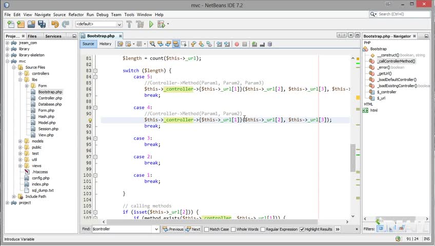This screenshot has height=246, width=435.
Task: Click the editor vertical scrollbar thumb
Action: tap(352, 158)
